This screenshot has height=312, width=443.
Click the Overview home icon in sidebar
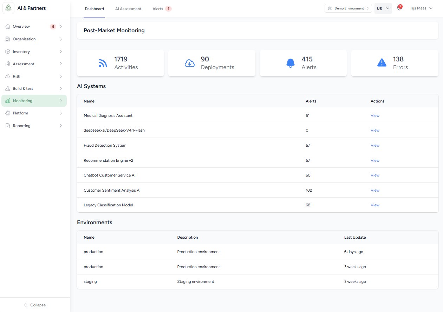pyautogui.click(x=8, y=26)
